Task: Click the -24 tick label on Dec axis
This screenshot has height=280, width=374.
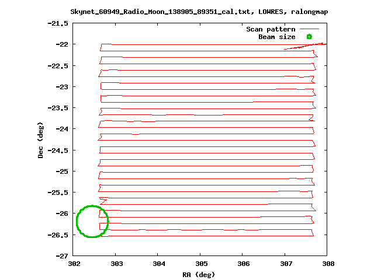Action: pyautogui.click(x=61, y=129)
